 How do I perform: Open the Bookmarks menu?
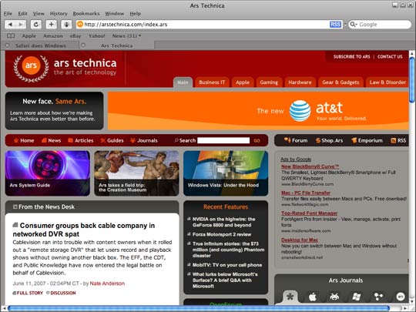point(86,14)
